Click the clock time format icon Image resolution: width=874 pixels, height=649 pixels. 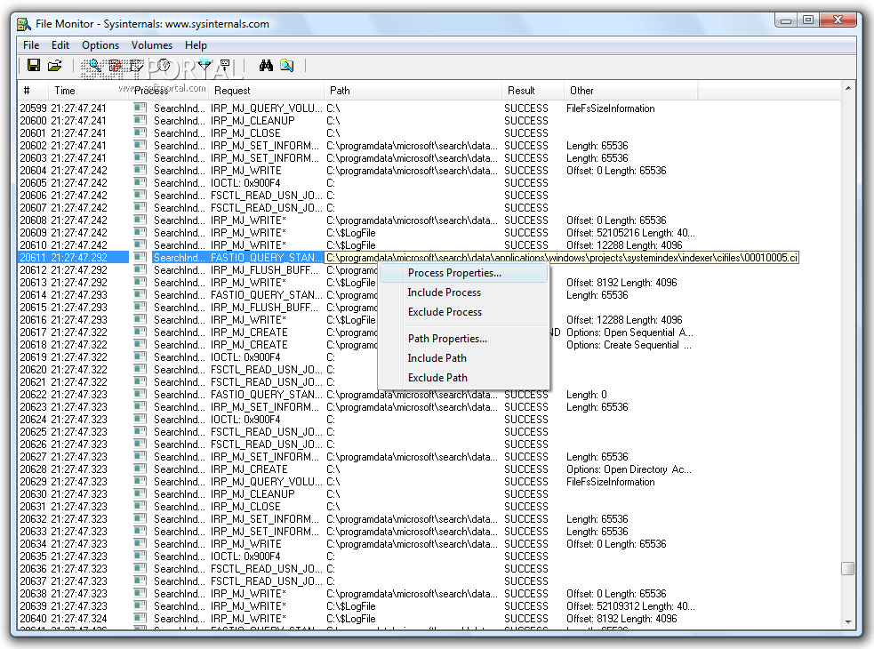tap(164, 65)
